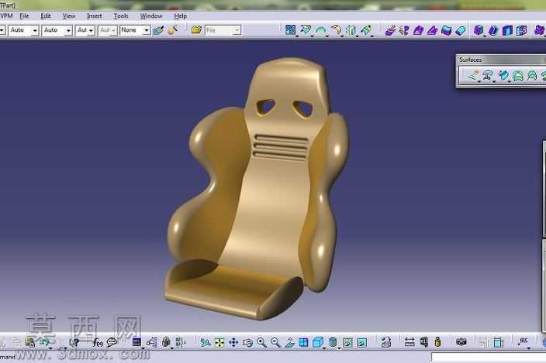Select the Pan four-arrow icon
Image resolution: width=546 pixels, height=363 pixels.
coord(233,343)
